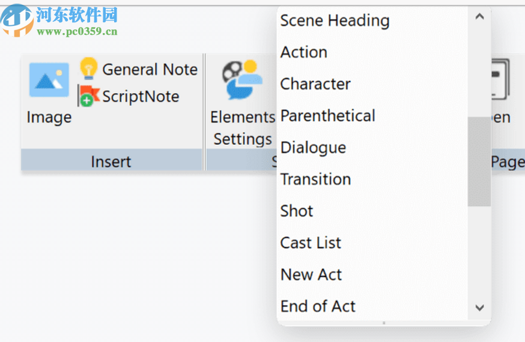Select End of Act item

tap(318, 307)
